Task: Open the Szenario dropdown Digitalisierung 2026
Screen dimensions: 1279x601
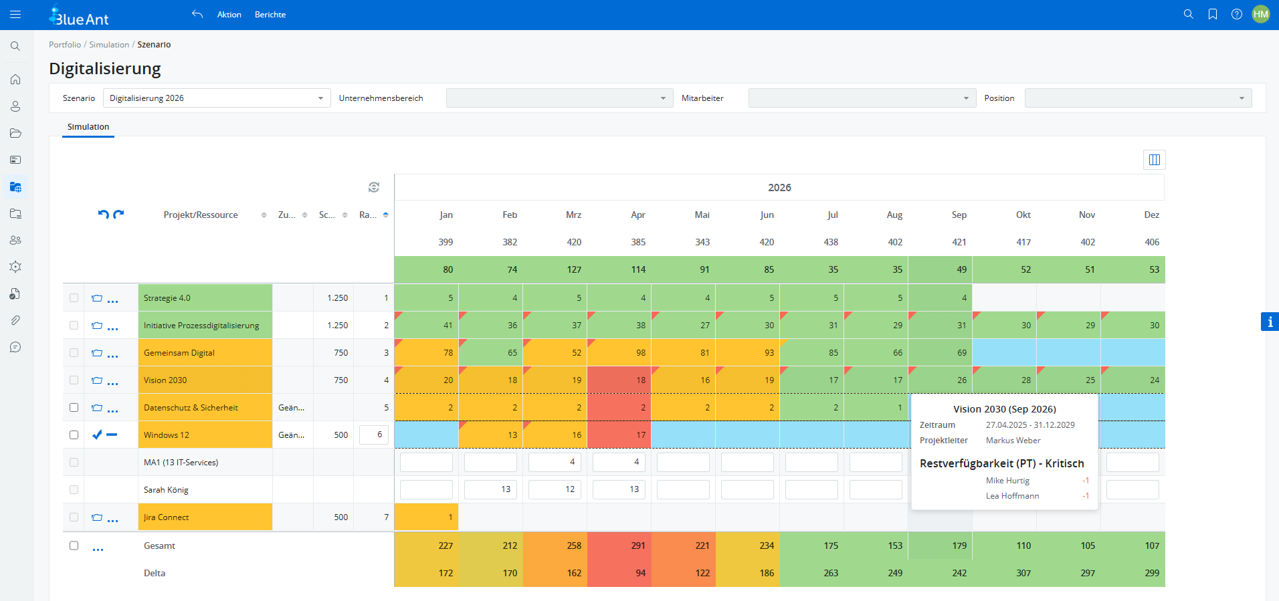Action: [x=217, y=98]
